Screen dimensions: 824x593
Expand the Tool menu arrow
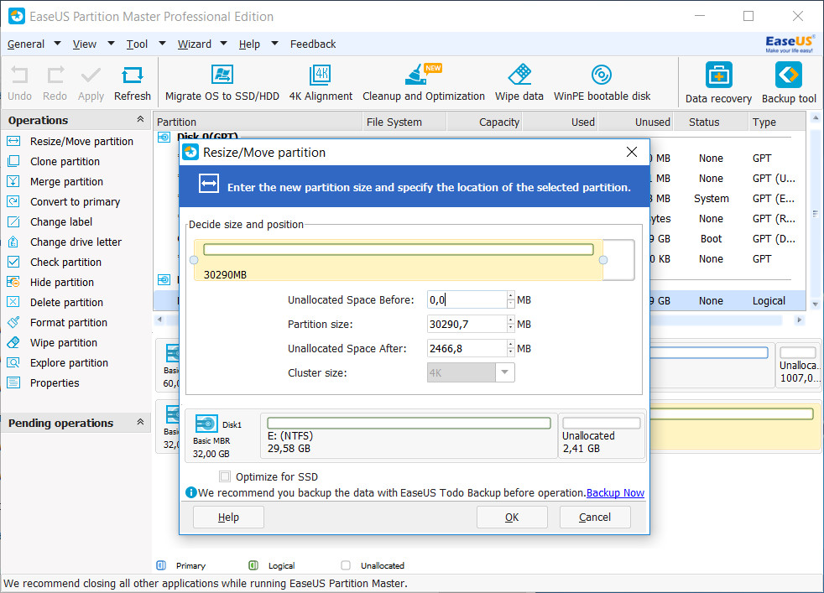162,44
